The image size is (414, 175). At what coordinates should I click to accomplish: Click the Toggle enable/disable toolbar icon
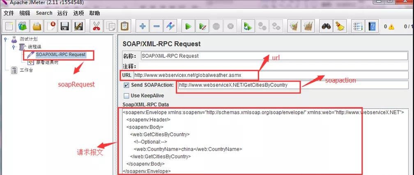[x=170, y=26]
